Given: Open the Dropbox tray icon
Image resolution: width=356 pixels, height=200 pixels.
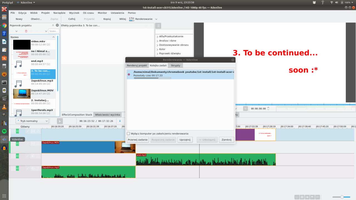Looking at the screenshot, I should point(314,2).
